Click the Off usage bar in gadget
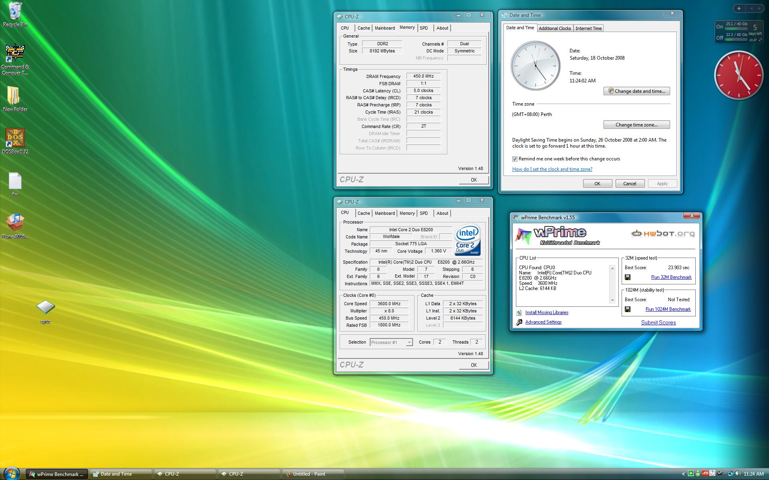The image size is (769, 480). tap(736, 39)
